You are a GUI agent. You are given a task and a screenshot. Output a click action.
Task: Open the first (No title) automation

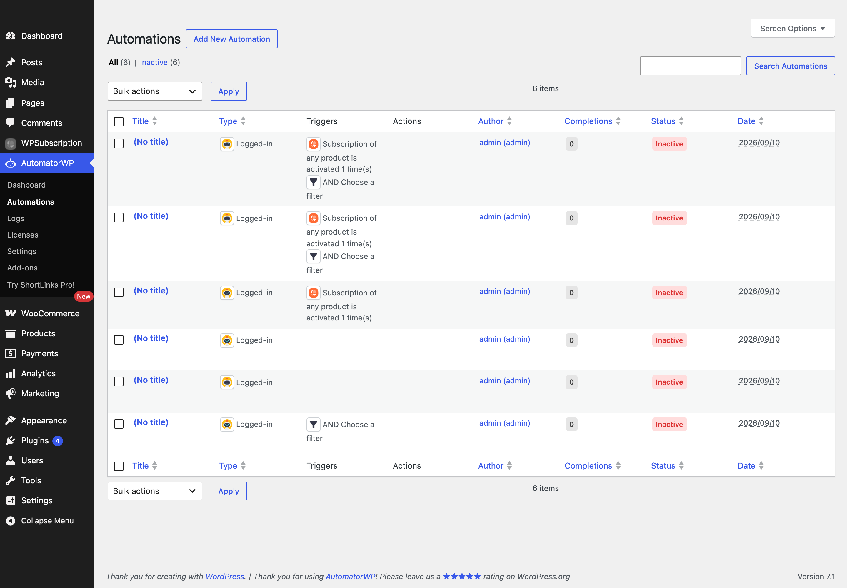coord(151,142)
